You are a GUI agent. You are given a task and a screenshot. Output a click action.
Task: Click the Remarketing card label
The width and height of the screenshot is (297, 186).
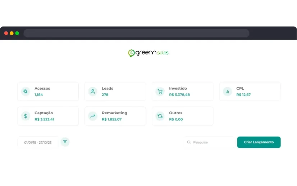coord(114,113)
